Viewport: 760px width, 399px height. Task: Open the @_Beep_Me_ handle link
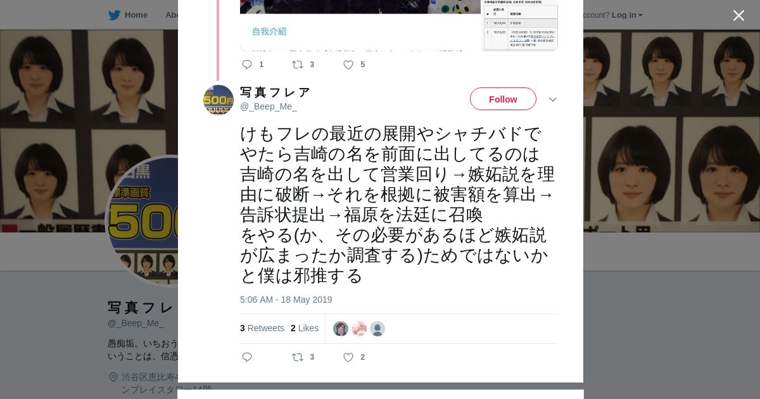(269, 106)
